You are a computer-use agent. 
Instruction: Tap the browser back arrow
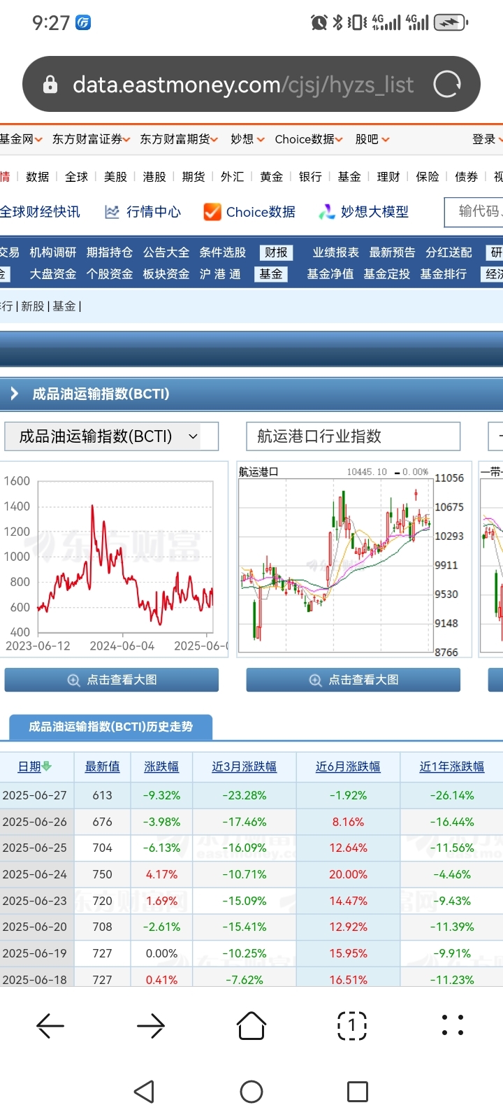[x=50, y=1026]
